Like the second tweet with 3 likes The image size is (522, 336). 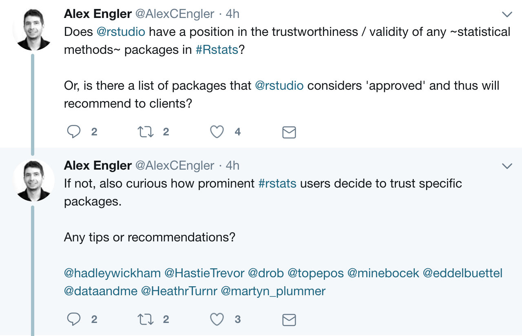217,319
